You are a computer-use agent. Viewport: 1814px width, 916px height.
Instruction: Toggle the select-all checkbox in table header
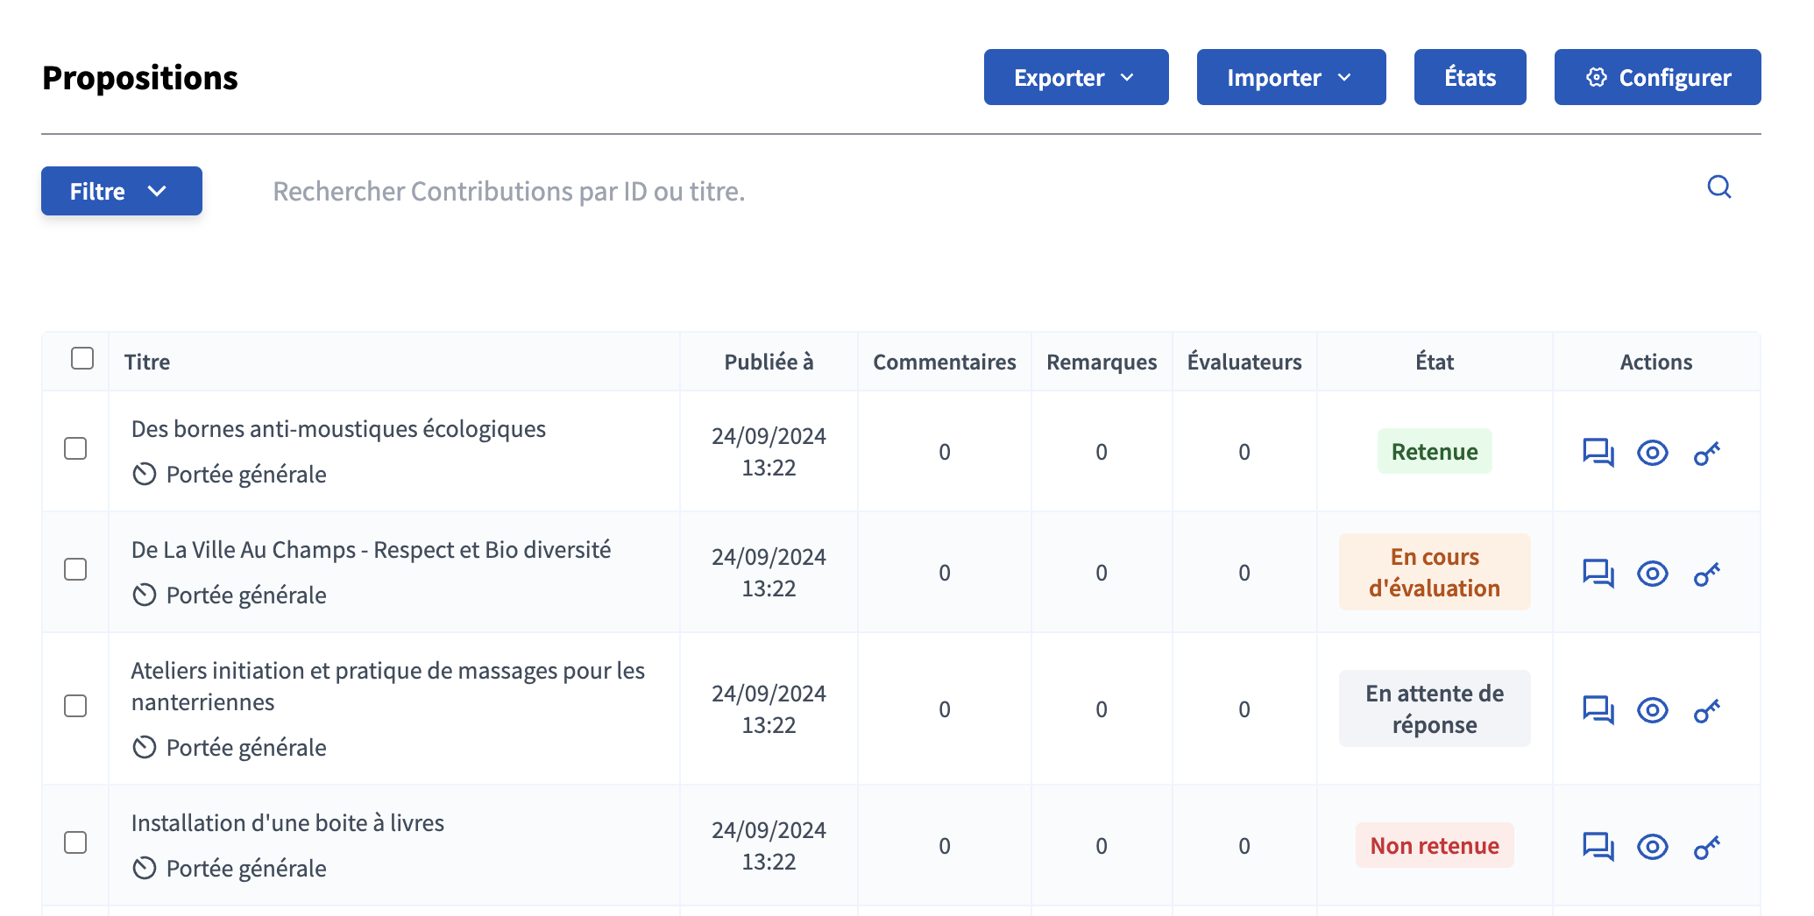click(82, 358)
